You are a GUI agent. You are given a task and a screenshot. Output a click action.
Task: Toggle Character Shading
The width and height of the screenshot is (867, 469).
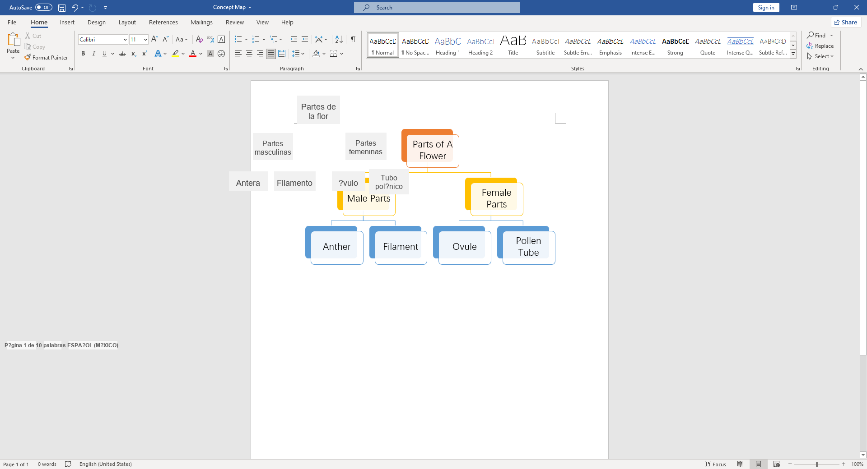pyautogui.click(x=210, y=54)
